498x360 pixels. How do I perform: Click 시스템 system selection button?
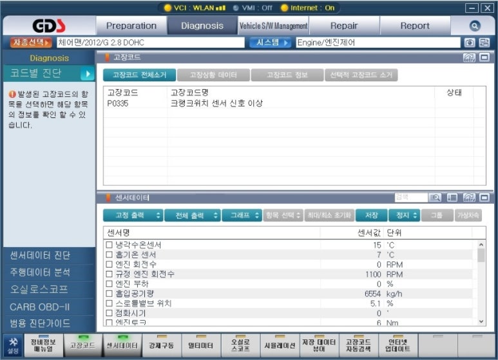coord(271,43)
